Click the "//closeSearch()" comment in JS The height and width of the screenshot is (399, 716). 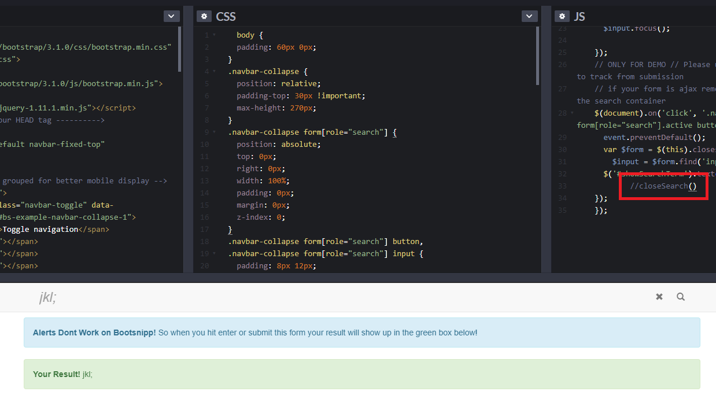[x=663, y=186]
